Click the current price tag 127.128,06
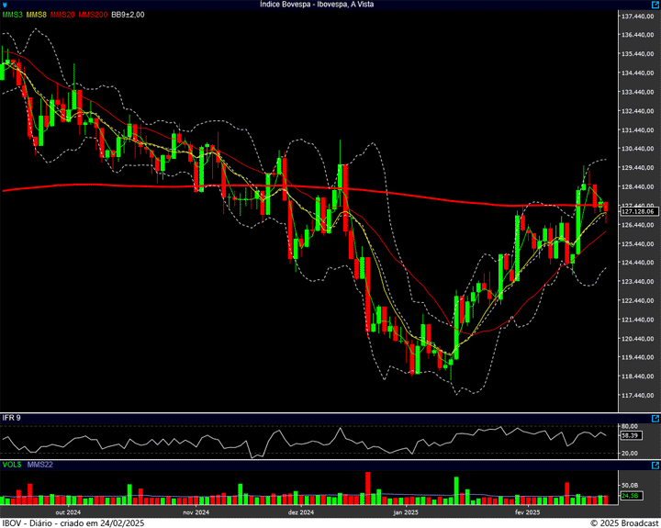Screen dimensions: 661x528 [636, 211]
